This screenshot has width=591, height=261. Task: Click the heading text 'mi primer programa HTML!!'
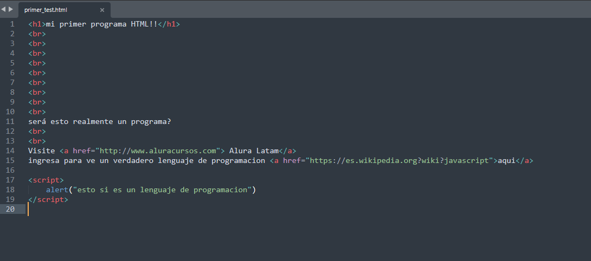(101, 24)
